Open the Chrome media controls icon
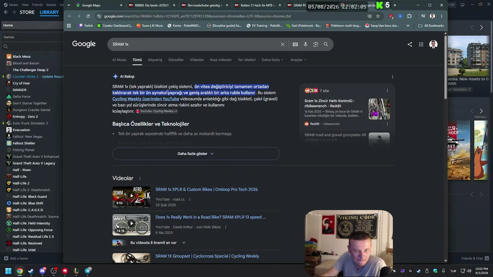493x277 pixels. tap(423, 16)
